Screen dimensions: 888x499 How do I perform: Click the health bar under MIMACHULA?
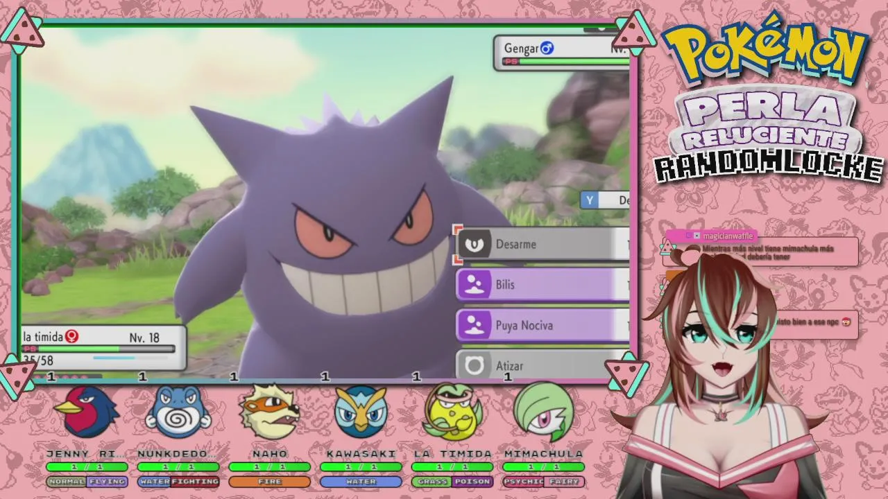click(544, 467)
